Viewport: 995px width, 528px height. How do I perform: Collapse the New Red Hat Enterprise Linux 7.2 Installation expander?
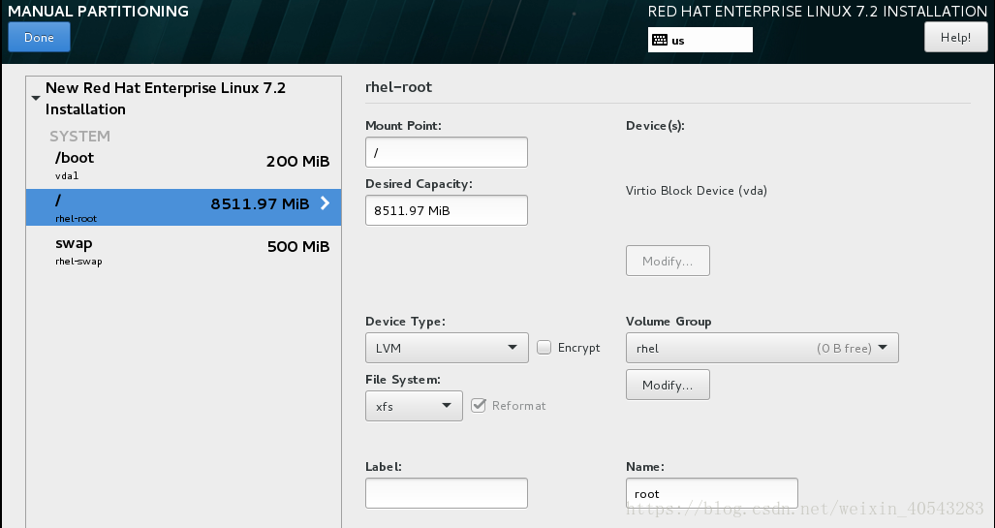click(x=36, y=98)
